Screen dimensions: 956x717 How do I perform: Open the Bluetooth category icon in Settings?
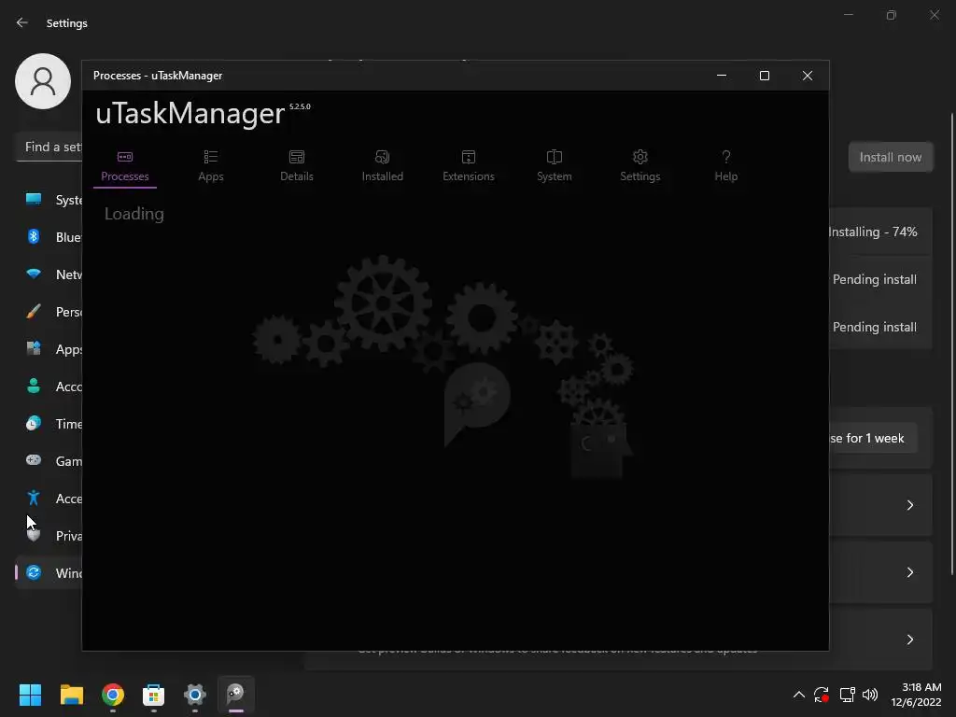(x=34, y=236)
